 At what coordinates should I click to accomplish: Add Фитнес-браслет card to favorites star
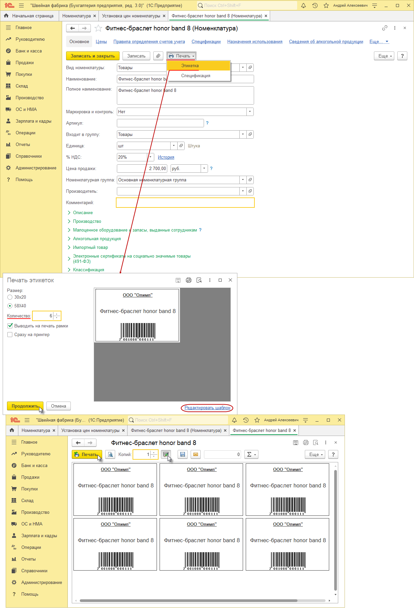click(x=98, y=28)
